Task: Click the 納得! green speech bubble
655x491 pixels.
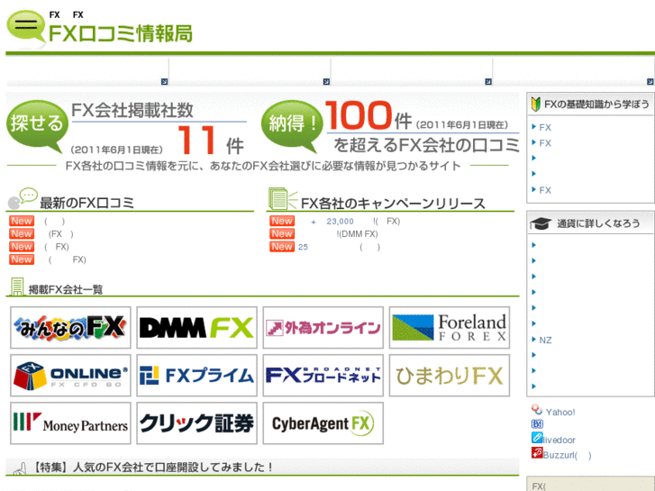Action: click(x=292, y=126)
